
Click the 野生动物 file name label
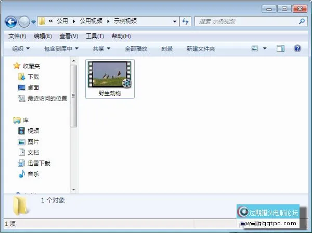point(110,93)
